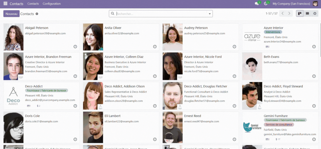Open the activities clock icon in navbar
Image resolution: width=321 pixels, height=149 pixels.
[x=266, y=4]
